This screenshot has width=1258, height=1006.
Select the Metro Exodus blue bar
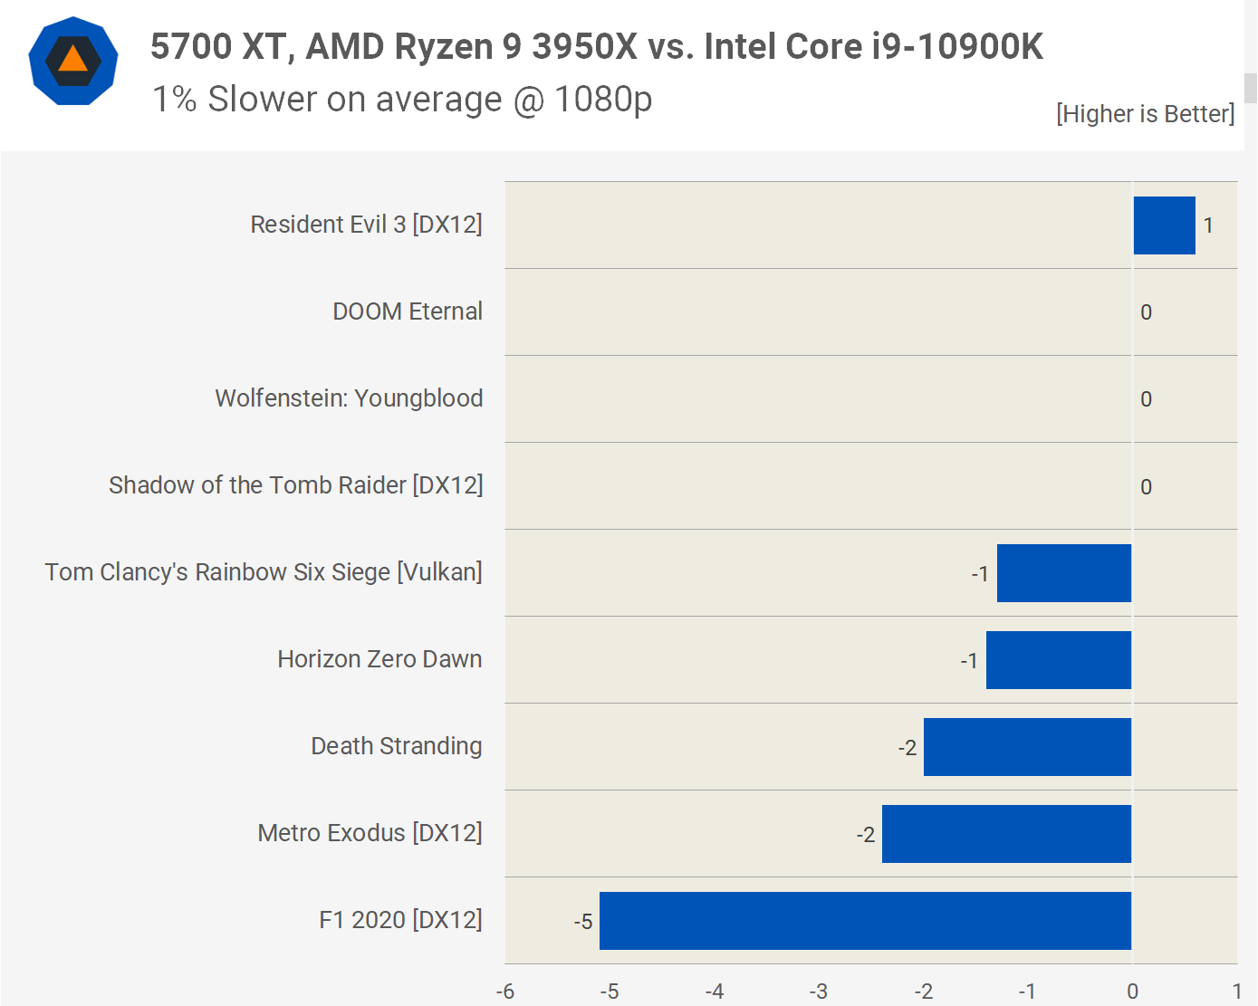click(1006, 834)
